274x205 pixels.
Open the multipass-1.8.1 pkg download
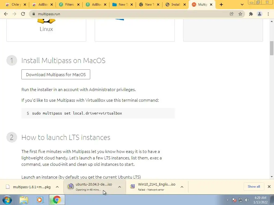pos(28,187)
